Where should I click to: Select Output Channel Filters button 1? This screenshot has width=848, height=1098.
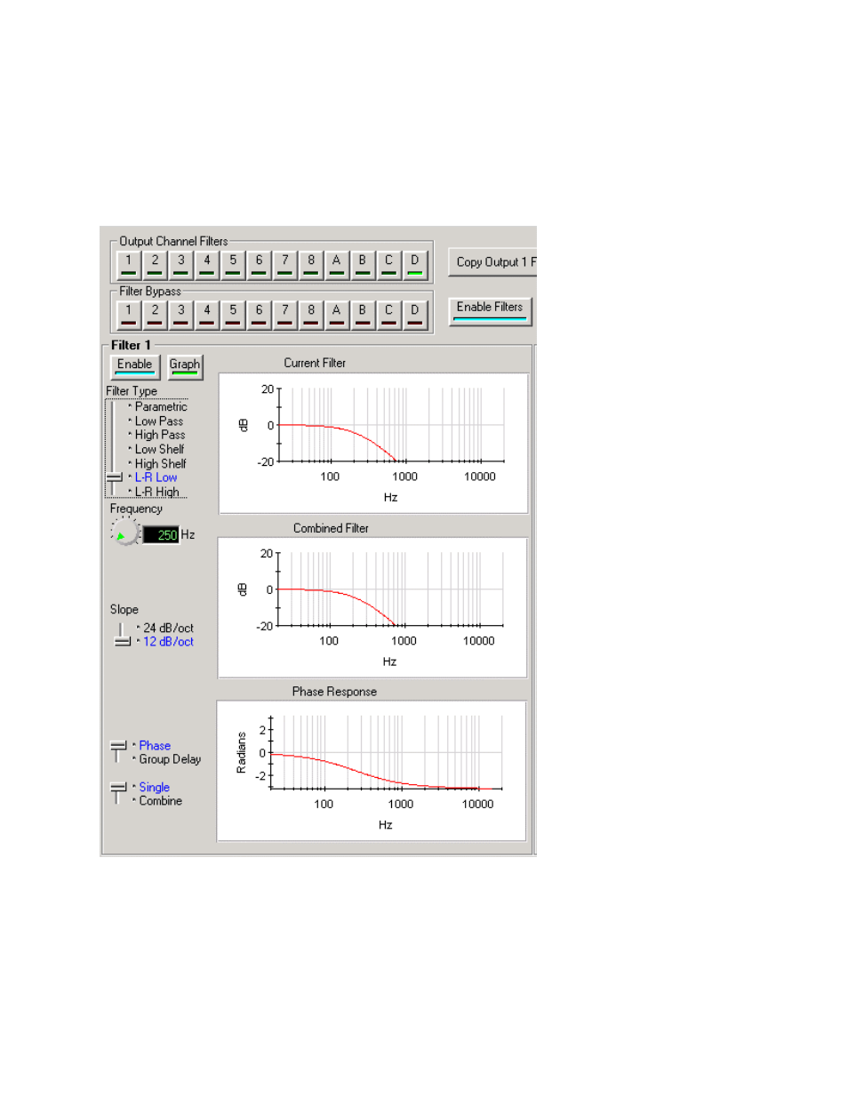tap(129, 265)
